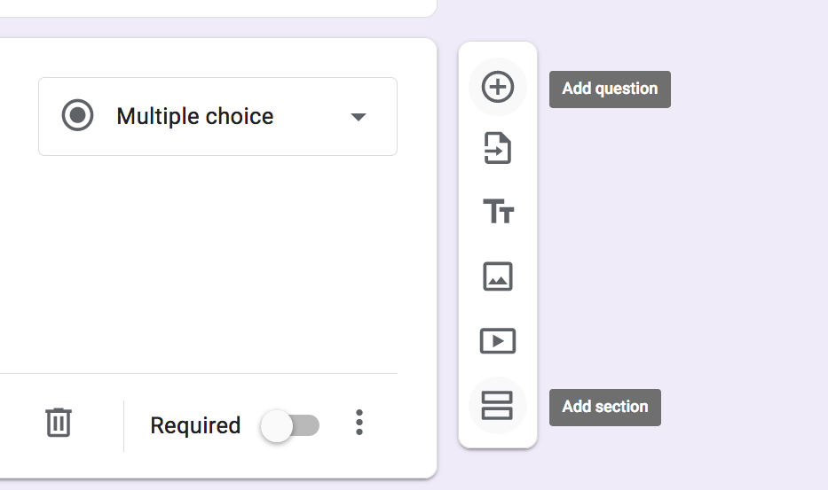
Task: Click the empty area of question card
Action: [x=211, y=264]
